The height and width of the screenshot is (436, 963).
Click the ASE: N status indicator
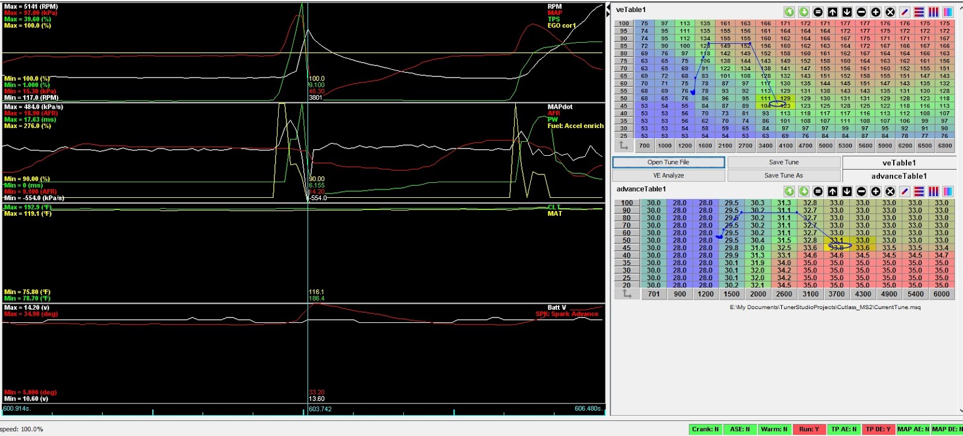tap(740, 429)
